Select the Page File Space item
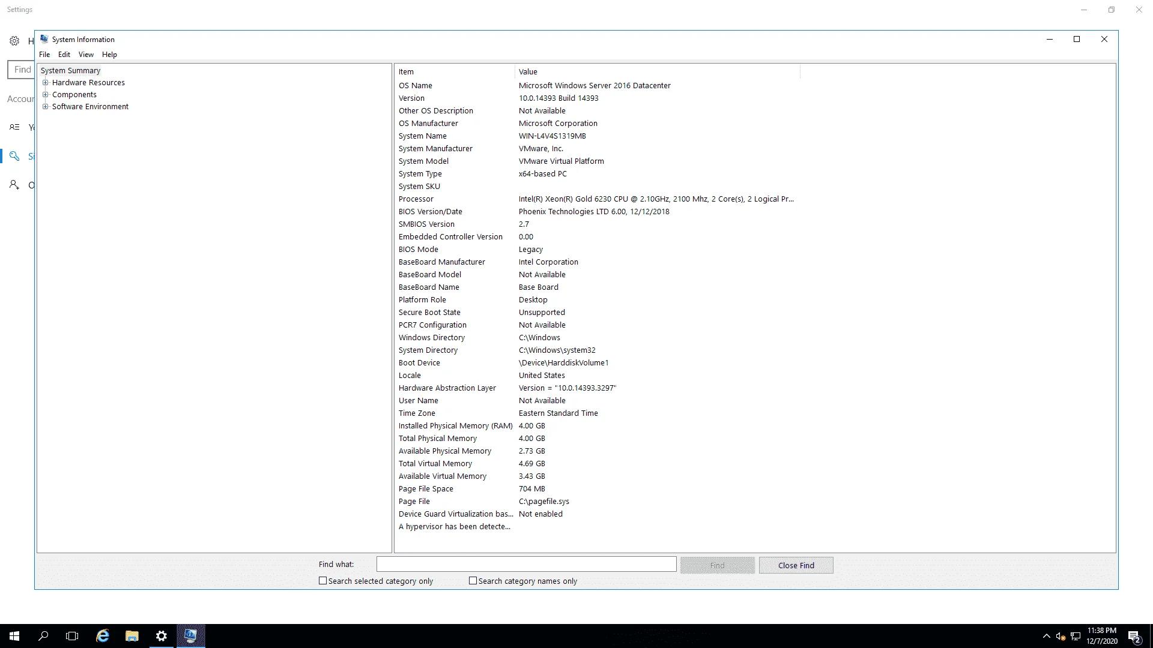The image size is (1153, 648). pyautogui.click(x=426, y=489)
